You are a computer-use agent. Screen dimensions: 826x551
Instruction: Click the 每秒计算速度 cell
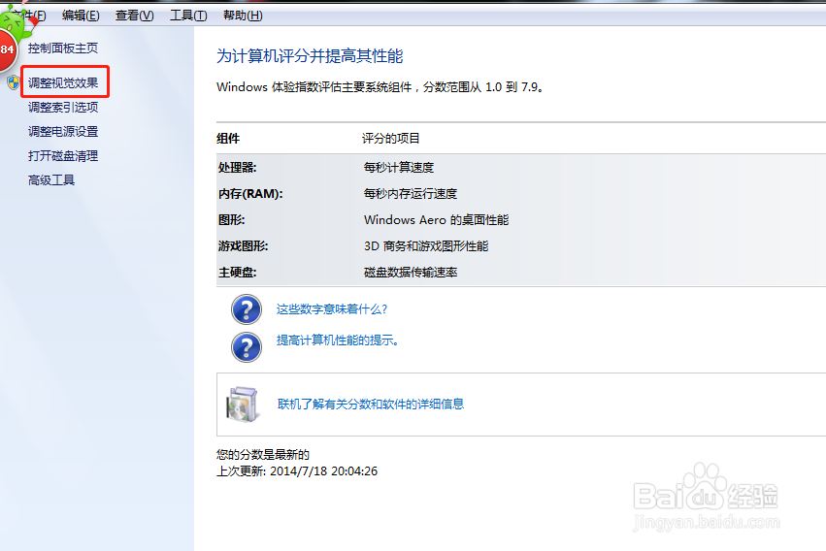[x=398, y=168]
